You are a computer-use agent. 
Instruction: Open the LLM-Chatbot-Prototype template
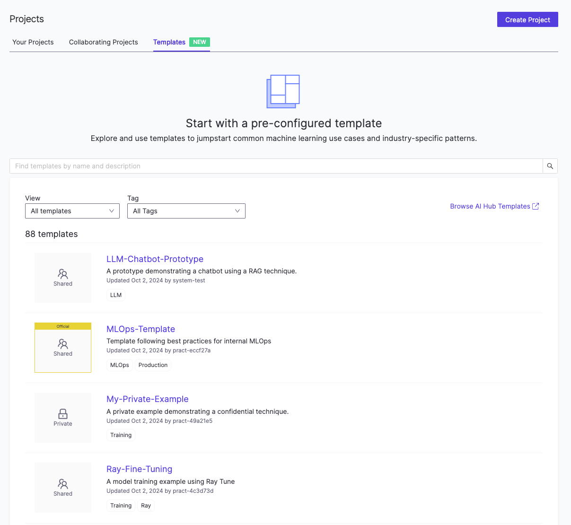(155, 259)
